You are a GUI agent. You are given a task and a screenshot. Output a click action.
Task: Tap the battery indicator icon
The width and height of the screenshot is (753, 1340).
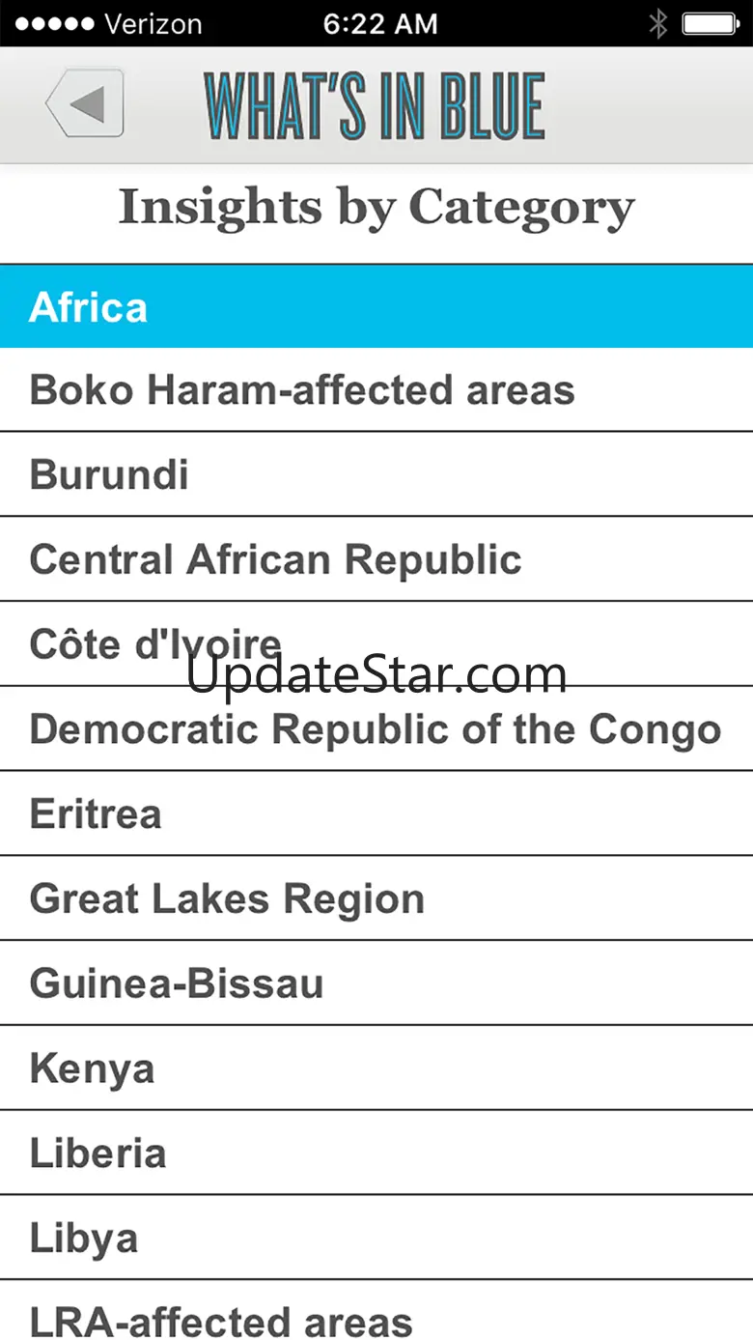pos(710,24)
